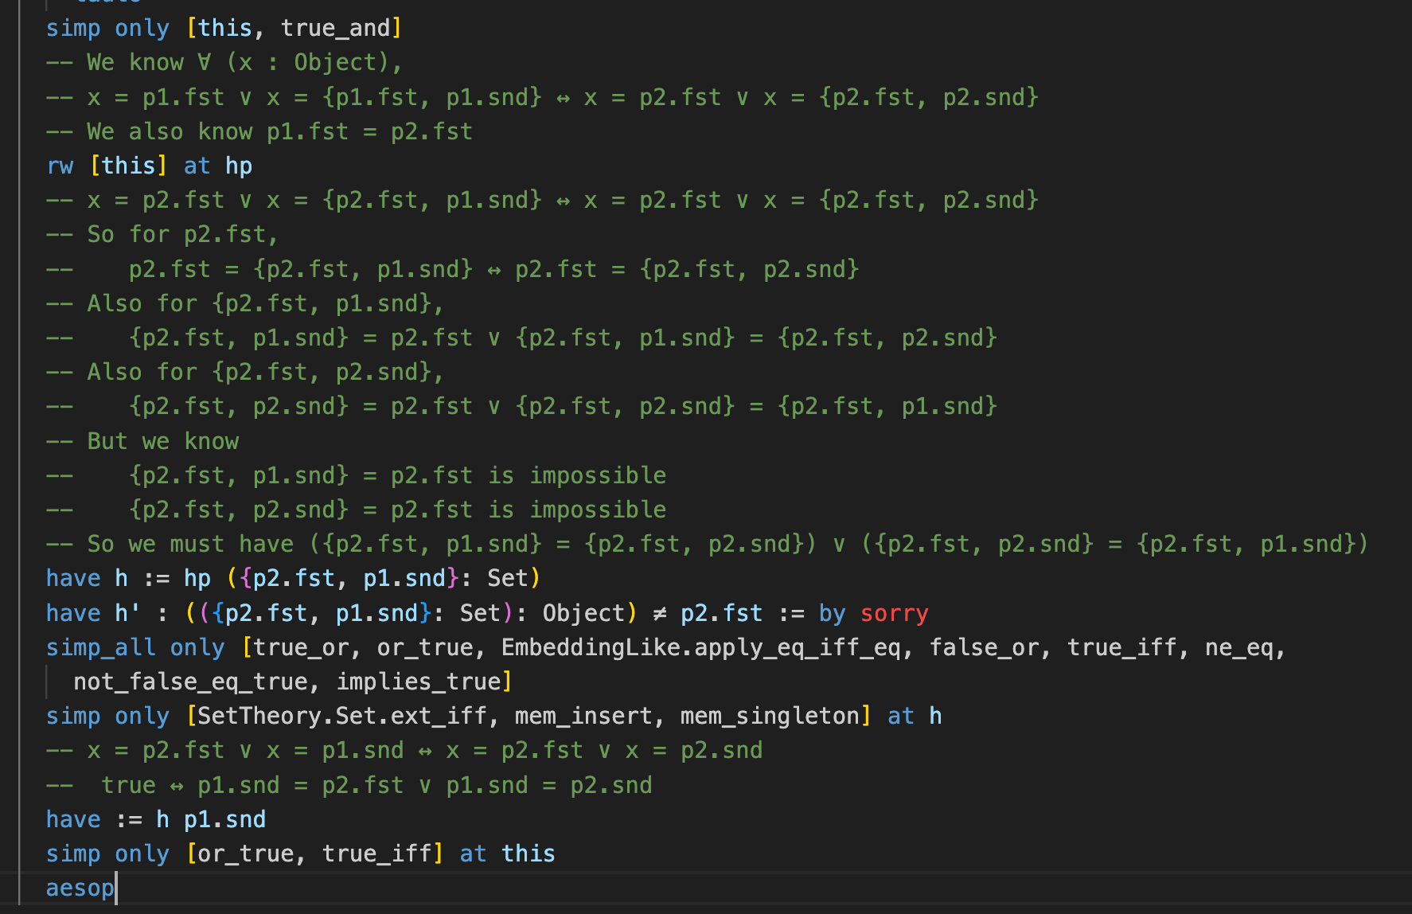Click 'EmbeddingLike.apply_eq_iff_eq' lemma name
The height and width of the screenshot is (914, 1412).
click(700, 647)
